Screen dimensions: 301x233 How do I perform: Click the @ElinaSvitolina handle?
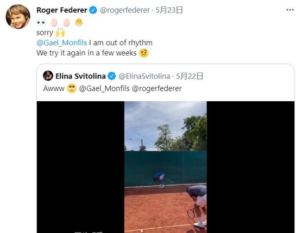pos(144,76)
